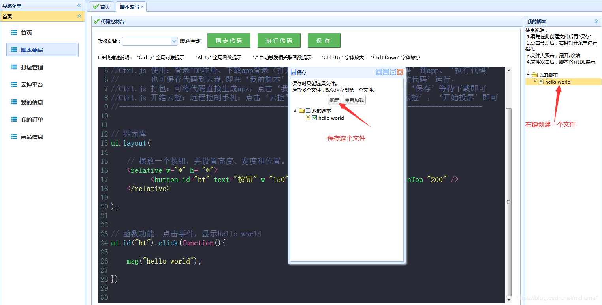Select hello world in right panel tree

(x=558, y=82)
